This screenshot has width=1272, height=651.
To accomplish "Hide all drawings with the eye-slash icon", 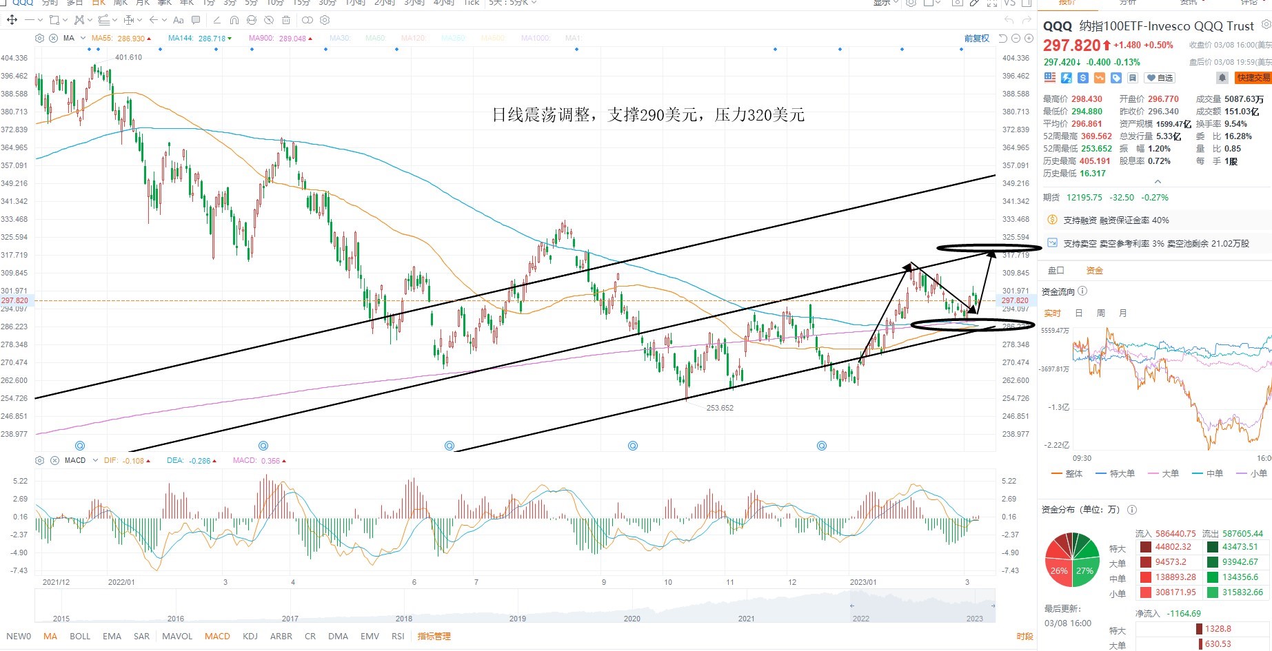I will (269, 20).
